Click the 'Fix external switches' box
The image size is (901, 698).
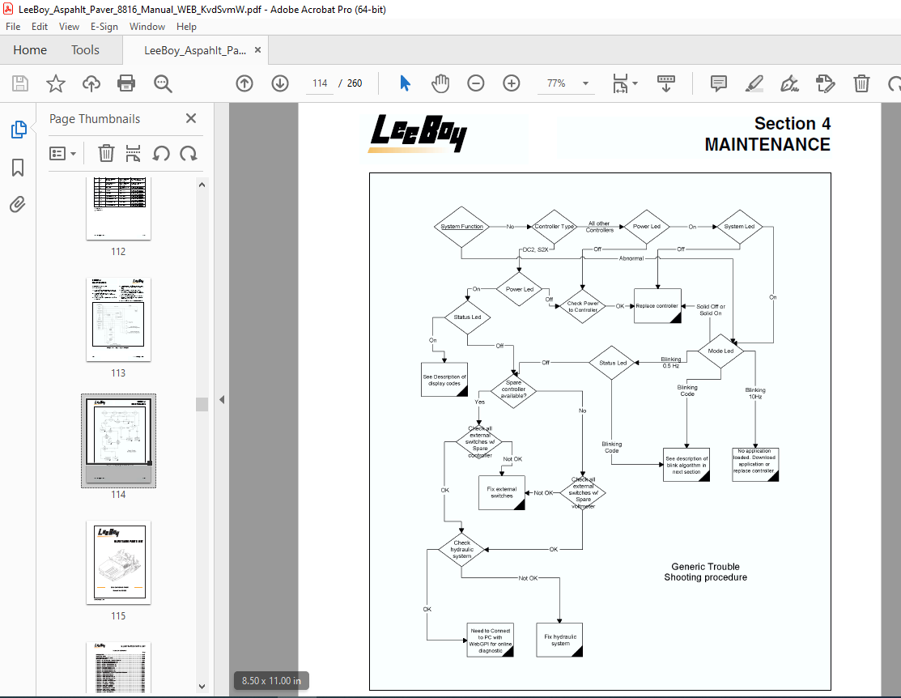coord(502,493)
